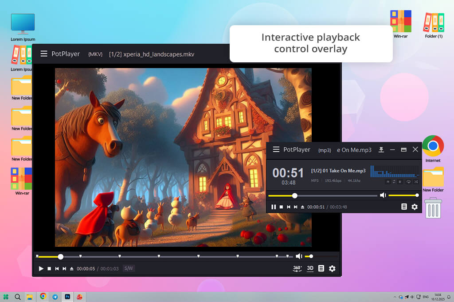The height and width of the screenshot is (302, 454).
Task: Open the taskbar clock showing 14:04
Action: coord(438,297)
